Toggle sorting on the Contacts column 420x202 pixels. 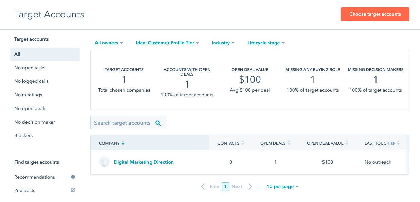pos(243,143)
